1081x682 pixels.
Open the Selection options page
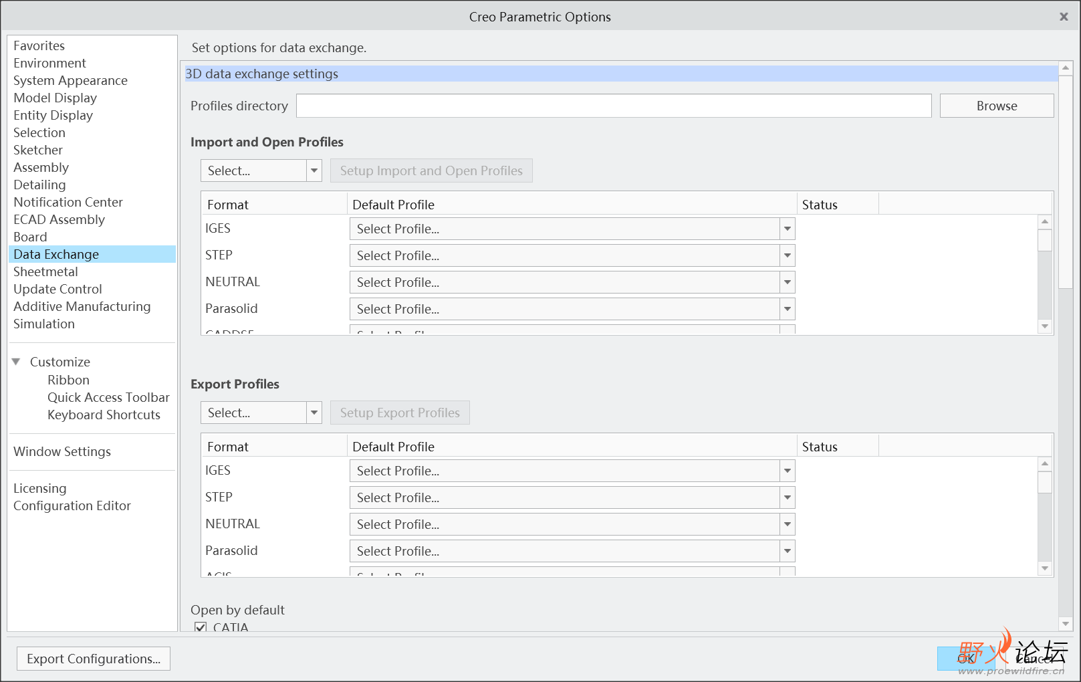point(39,132)
